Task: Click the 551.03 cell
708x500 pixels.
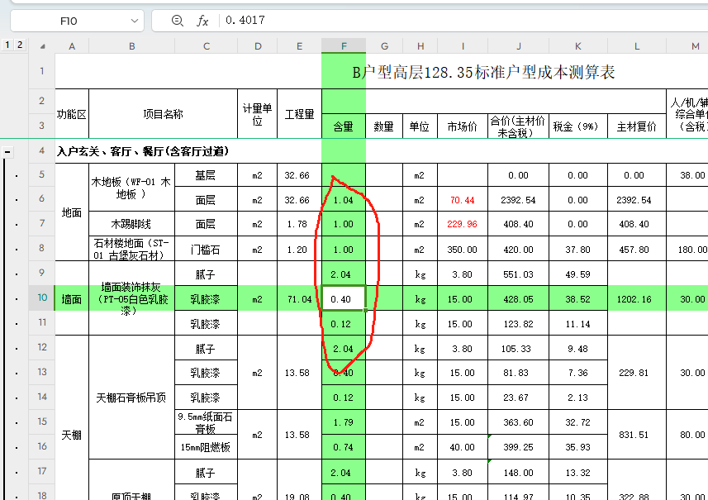Action: point(518,274)
